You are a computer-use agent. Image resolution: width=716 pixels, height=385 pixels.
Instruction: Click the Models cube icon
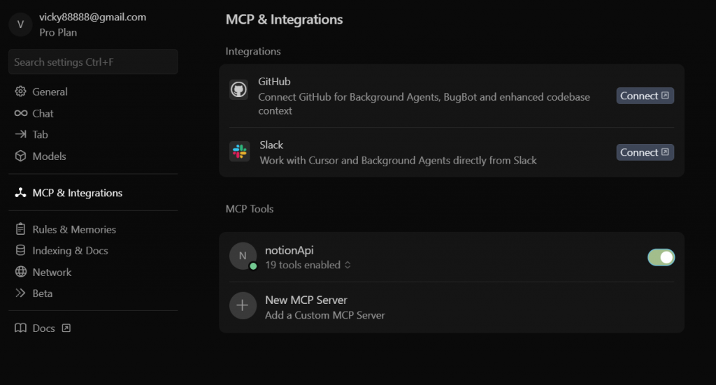[x=20, y=156]
